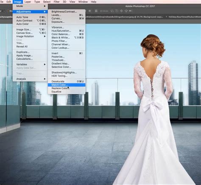Choose Vibrance adjustment
Image resolution: width=201 pixels, height=185 pixels.
click(67, 27)
